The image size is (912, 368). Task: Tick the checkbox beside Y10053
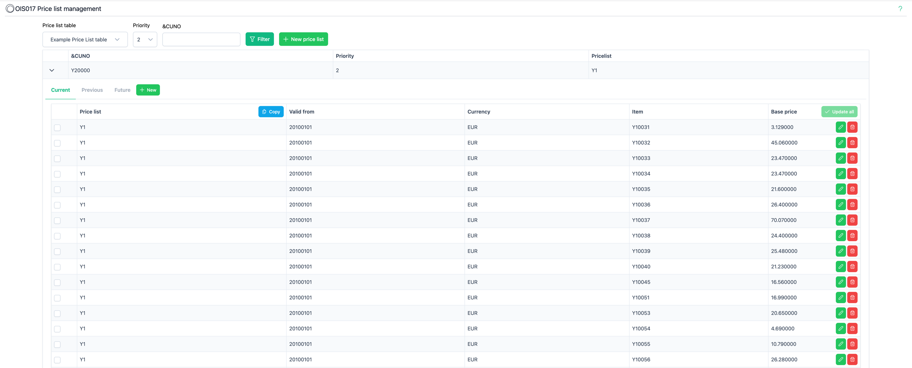click(57, 313)
